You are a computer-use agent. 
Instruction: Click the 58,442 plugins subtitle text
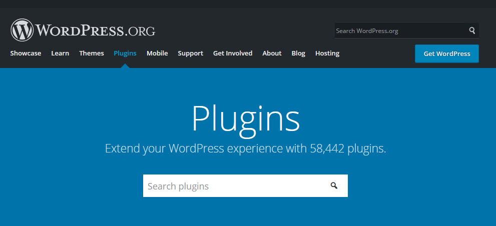246,149
